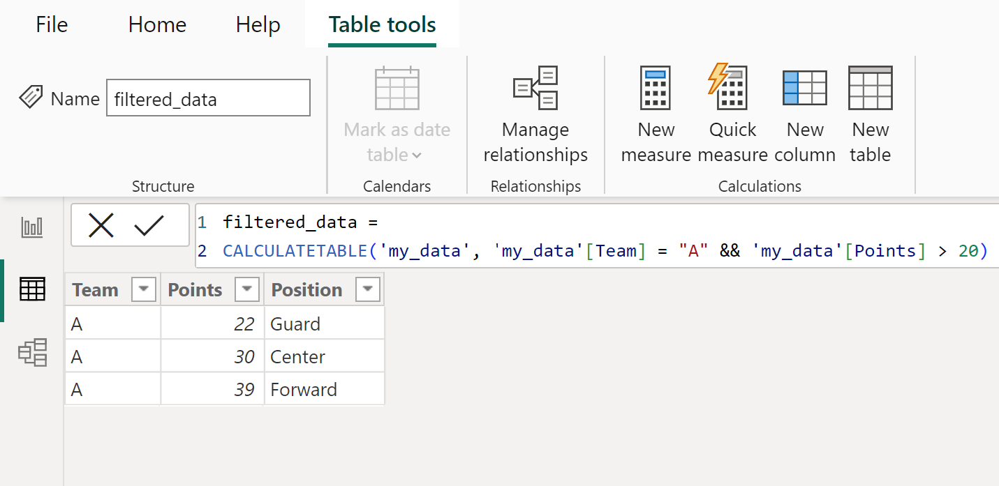Open the File menu
The width and height of the screenshot is (999, 486).
(52, 24)
